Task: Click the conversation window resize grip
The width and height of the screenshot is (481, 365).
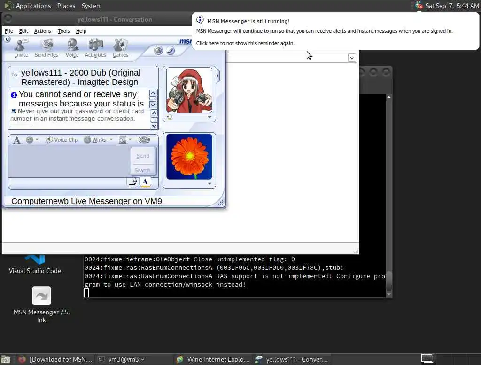Action: coord(220,202)
